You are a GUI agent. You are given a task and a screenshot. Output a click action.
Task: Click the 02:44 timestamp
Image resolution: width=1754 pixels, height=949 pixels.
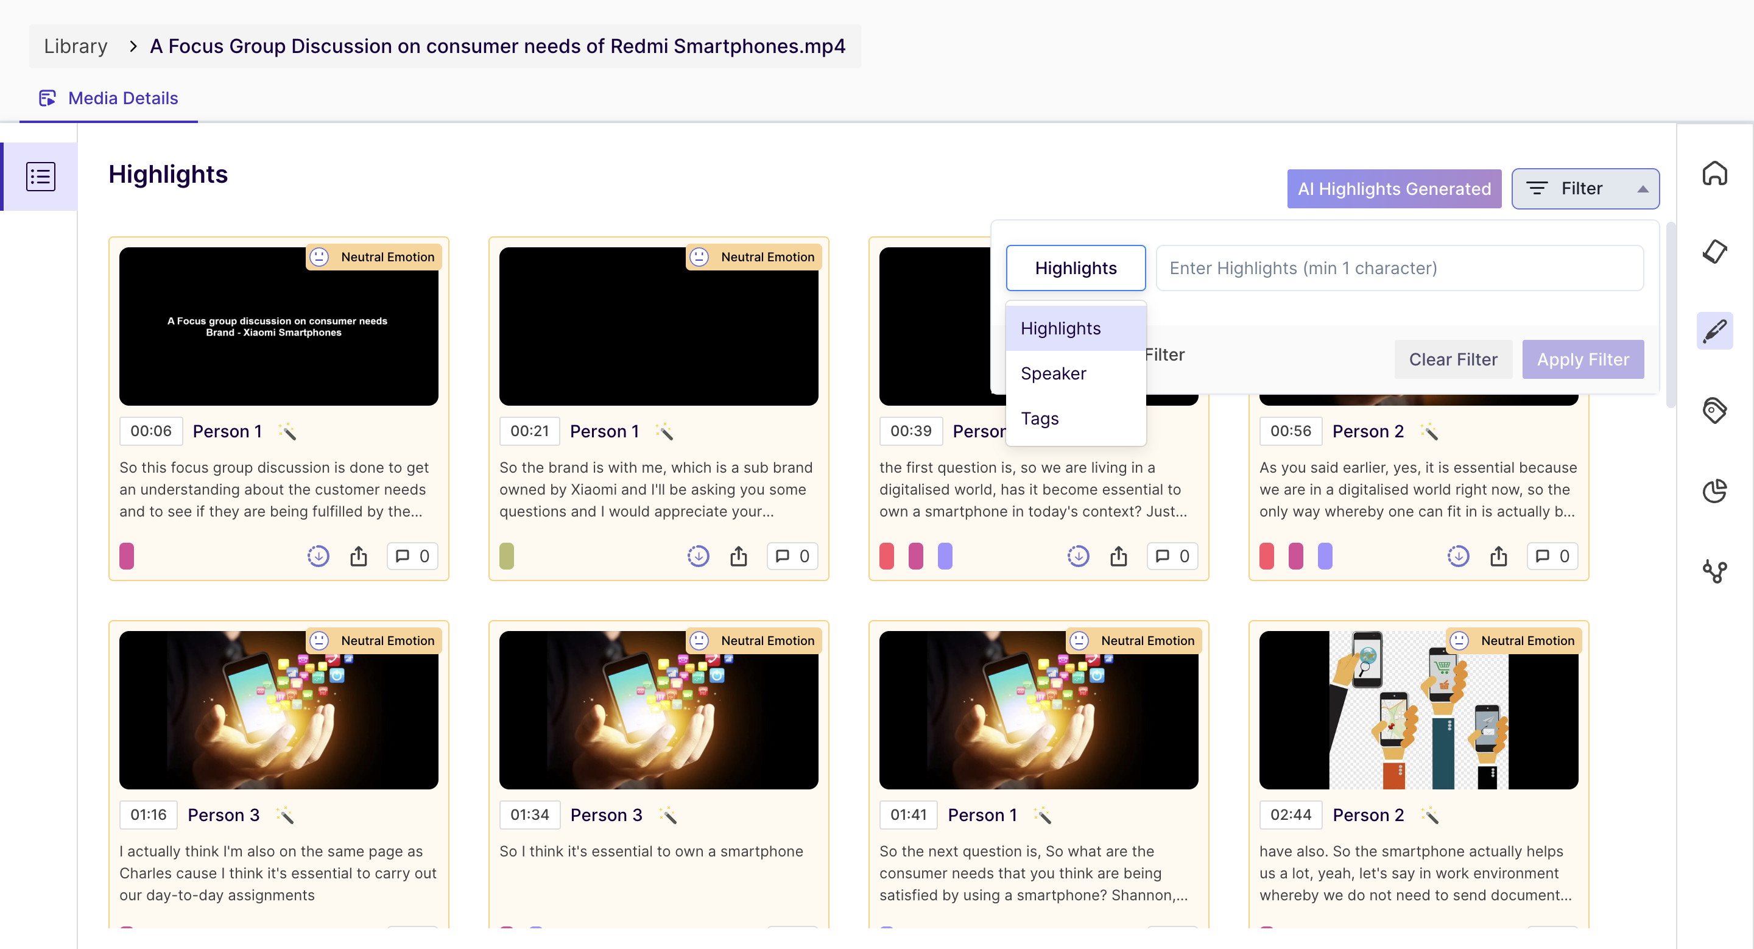click(1291, 815)
